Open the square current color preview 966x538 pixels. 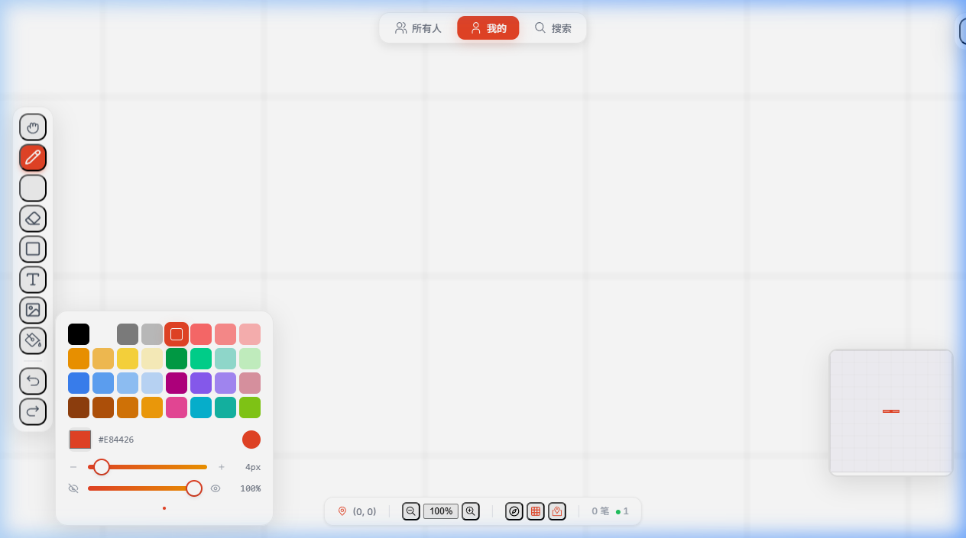[x=80, y=440]
